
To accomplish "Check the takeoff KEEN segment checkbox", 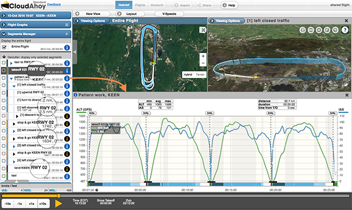I will click(x=3, y=70).
